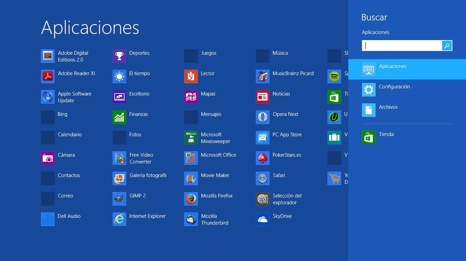Select Archivos search scope
466x261 pixels.
[x=407, y=110]
